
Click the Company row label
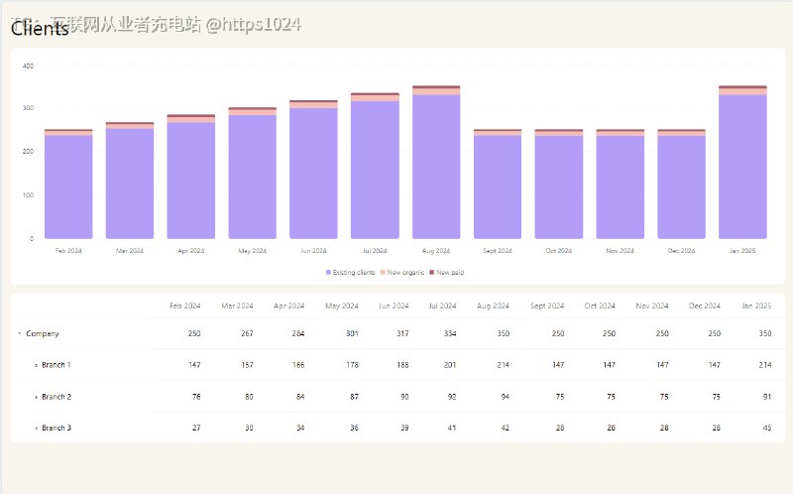coord(43,333)
